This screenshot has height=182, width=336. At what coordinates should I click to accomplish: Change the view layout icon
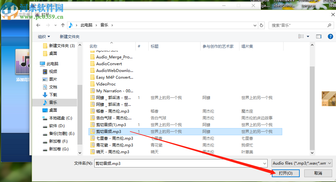click(x=301, y=36)
